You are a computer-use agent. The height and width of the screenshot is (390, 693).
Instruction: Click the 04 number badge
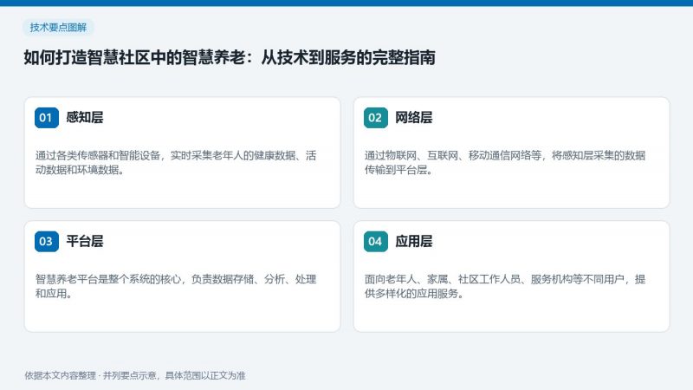pyautogui.click(x=376, y=242)
